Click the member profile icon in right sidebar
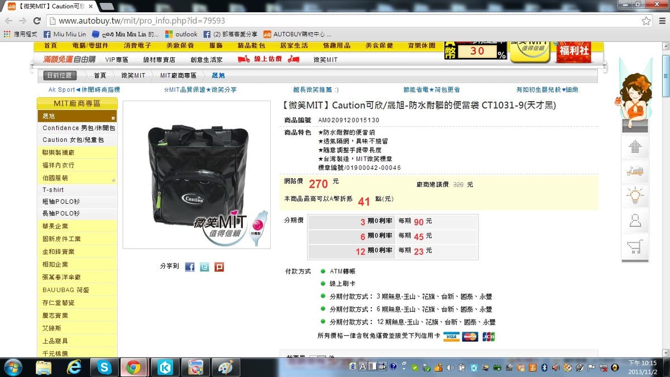Viewport: 670px width, 377px height. click(x=634, y=220)
